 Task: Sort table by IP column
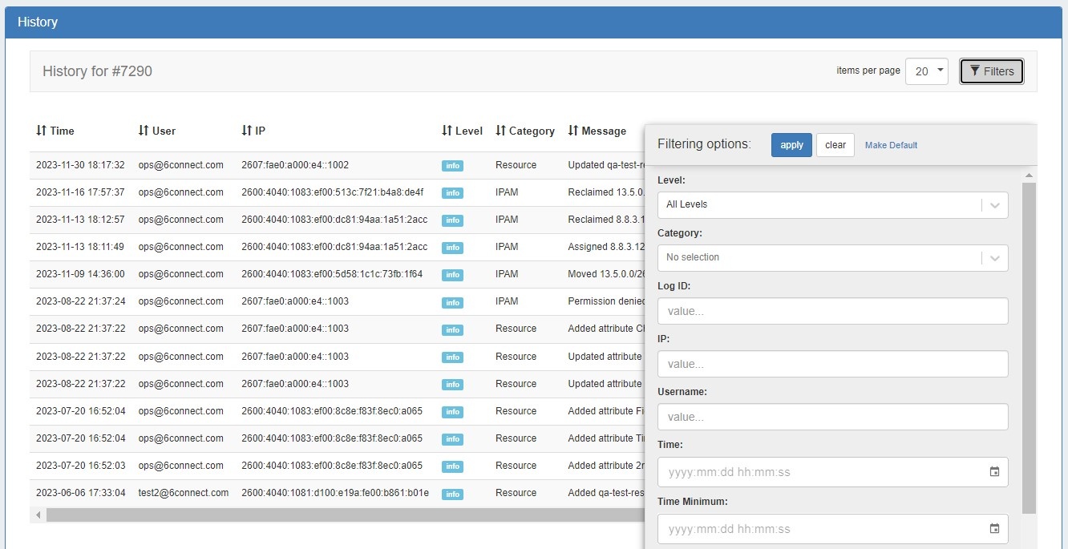pyautogui.click(x=253, y=131)
